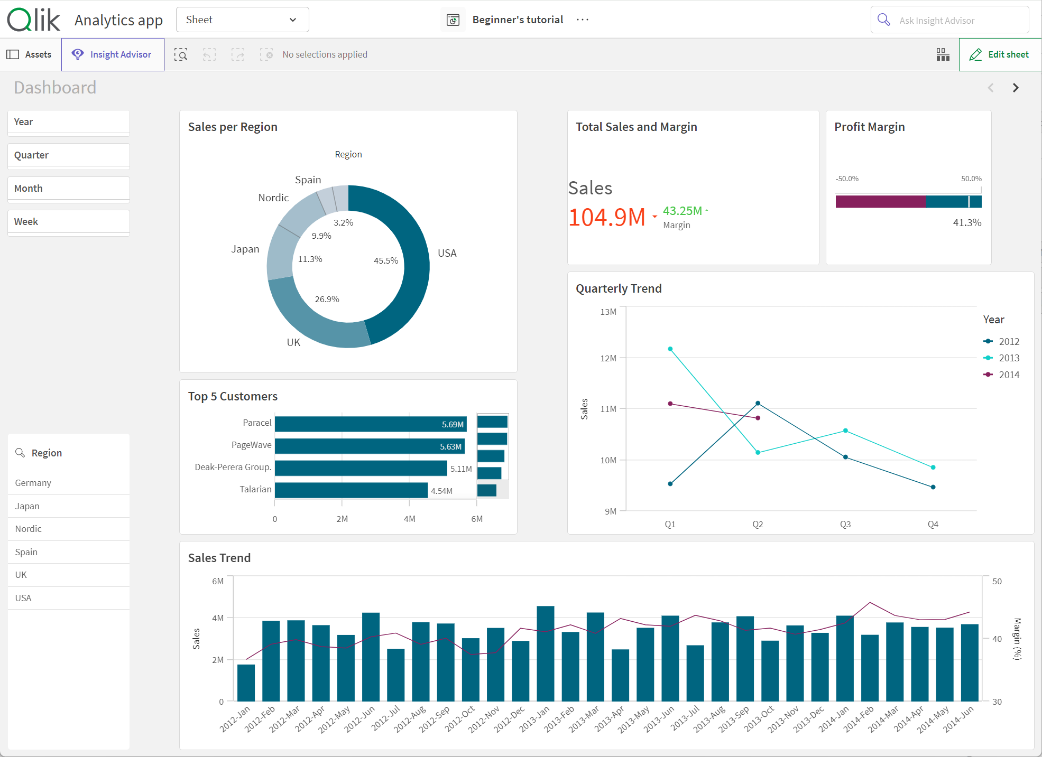Open the Assets panel tab
This screenshot has width=1042, height=757.
(x=30, y=54)
